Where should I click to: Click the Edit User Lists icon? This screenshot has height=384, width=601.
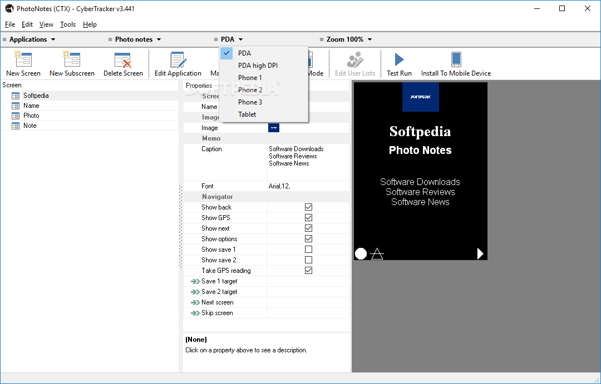pos(355,60)
